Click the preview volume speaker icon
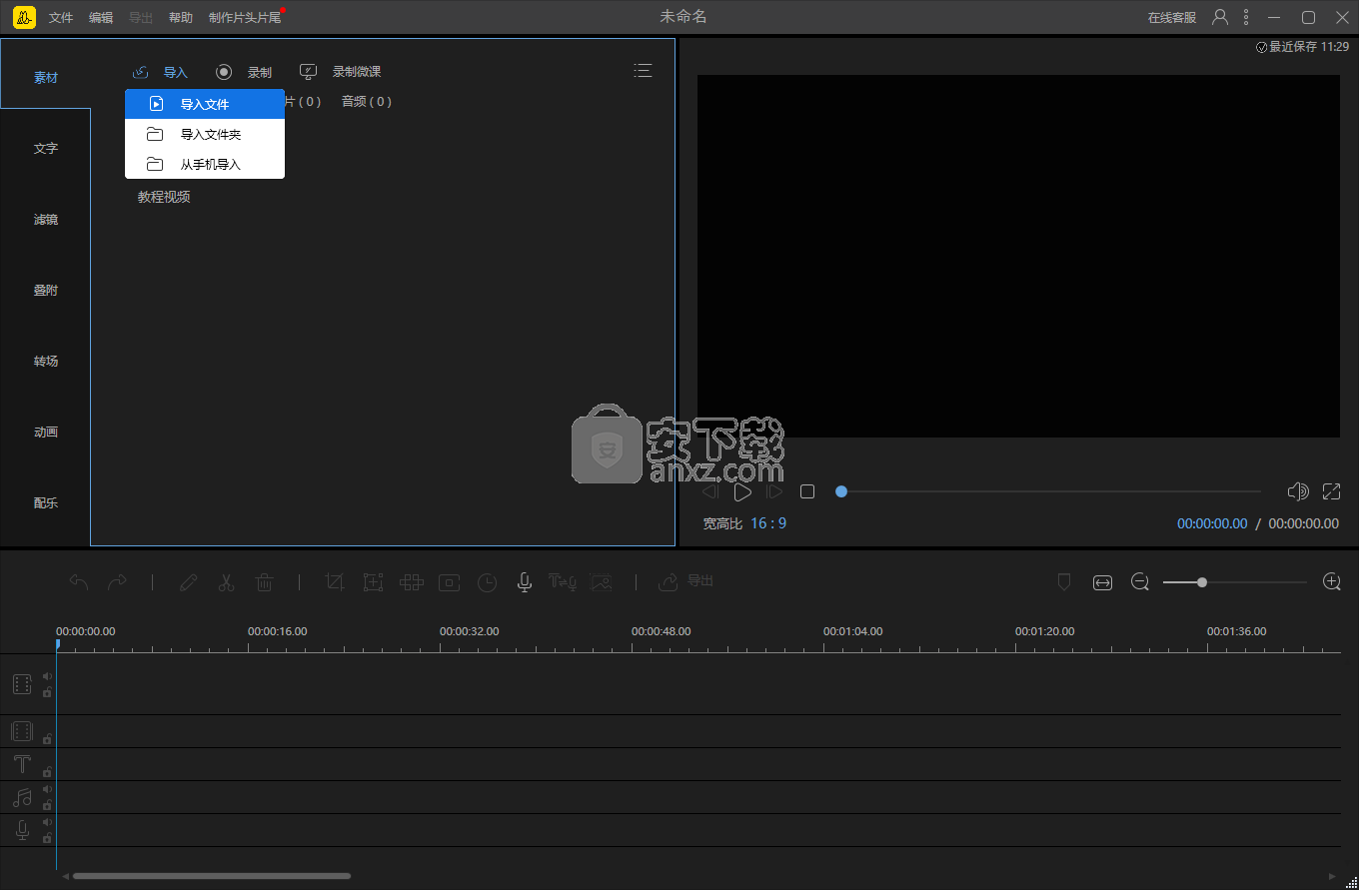This screenshot has width=1359, height=890. (1298, 491)
